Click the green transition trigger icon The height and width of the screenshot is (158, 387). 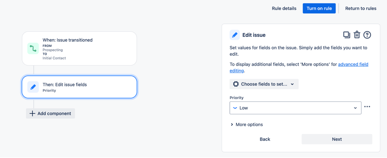coord(33,49)
